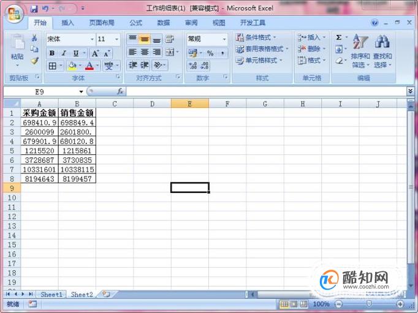
Task: Save the workbook from quick access toolbar
Action: 34,9
